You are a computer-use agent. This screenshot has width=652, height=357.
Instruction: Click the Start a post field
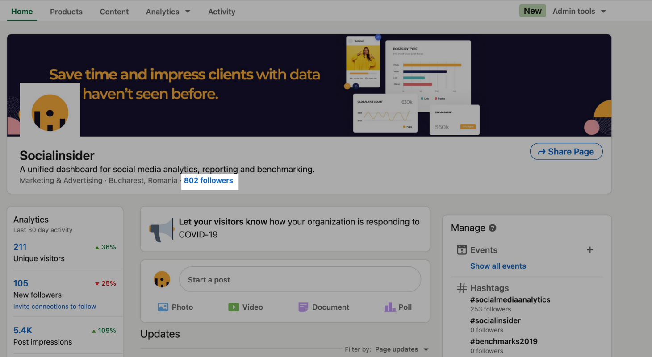(x=300, y=280)
